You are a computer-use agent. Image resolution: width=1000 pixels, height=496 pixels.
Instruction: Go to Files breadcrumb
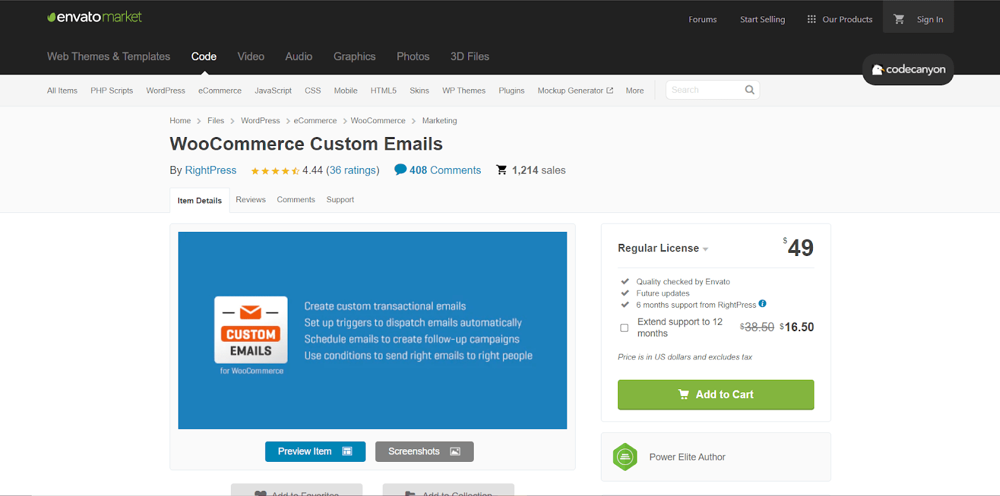(216, 120)
